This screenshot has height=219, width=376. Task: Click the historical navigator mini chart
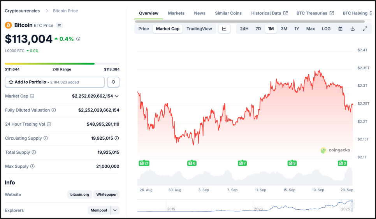[x=245, y=206]
